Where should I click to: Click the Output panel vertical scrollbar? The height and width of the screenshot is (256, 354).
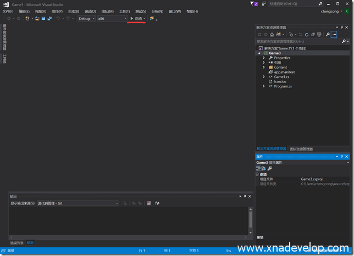click(x=251, y=219)
